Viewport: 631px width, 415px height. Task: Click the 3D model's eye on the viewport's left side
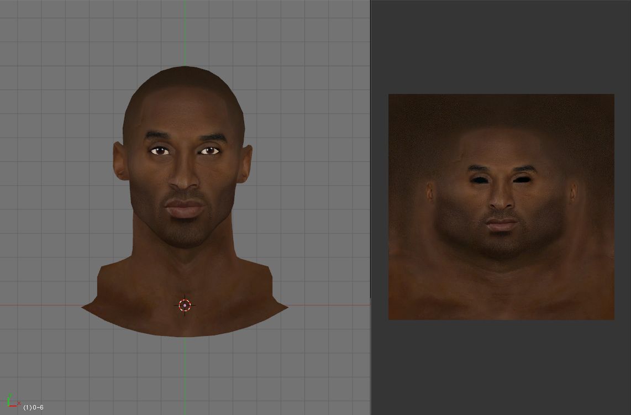click(x=160, y=150)
